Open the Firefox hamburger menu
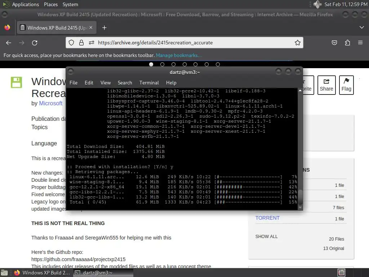Image resolution: width=369 pixels, height=277 pixels. pyautogui.click(x=360, y=43)
